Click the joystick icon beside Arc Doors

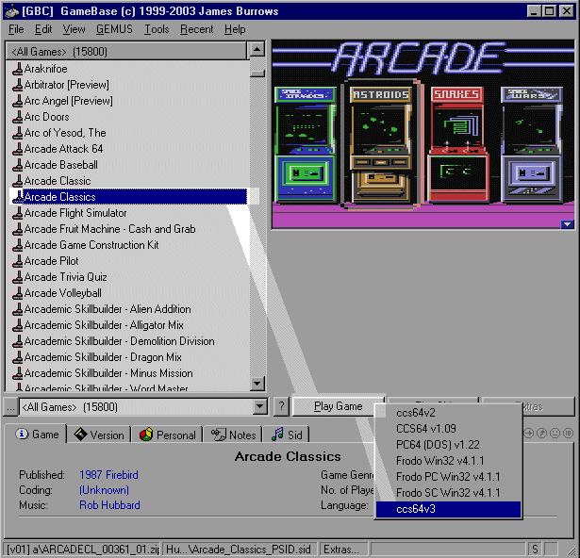(17, 117)
